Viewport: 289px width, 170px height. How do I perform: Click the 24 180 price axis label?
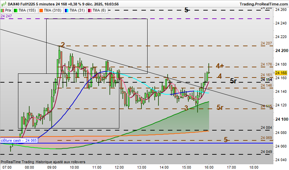[281, 64]
